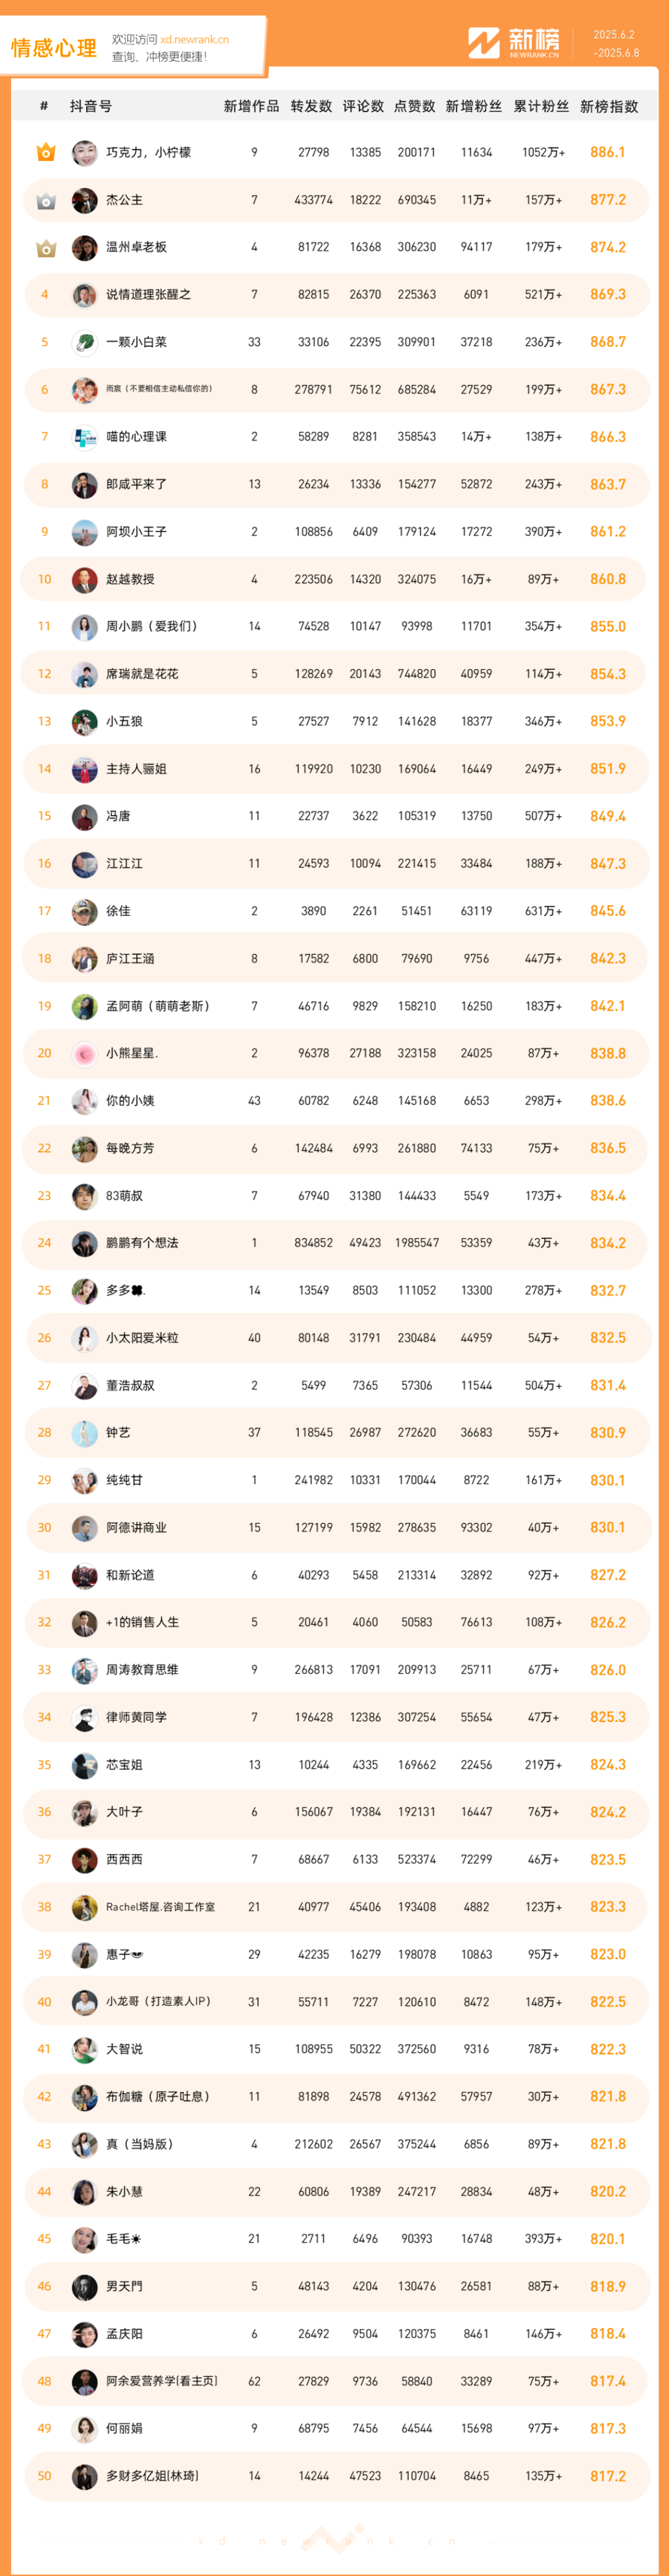The image size is (669, 2576).
Task: Click the silver crown rank-two icon
Action: 45,200
